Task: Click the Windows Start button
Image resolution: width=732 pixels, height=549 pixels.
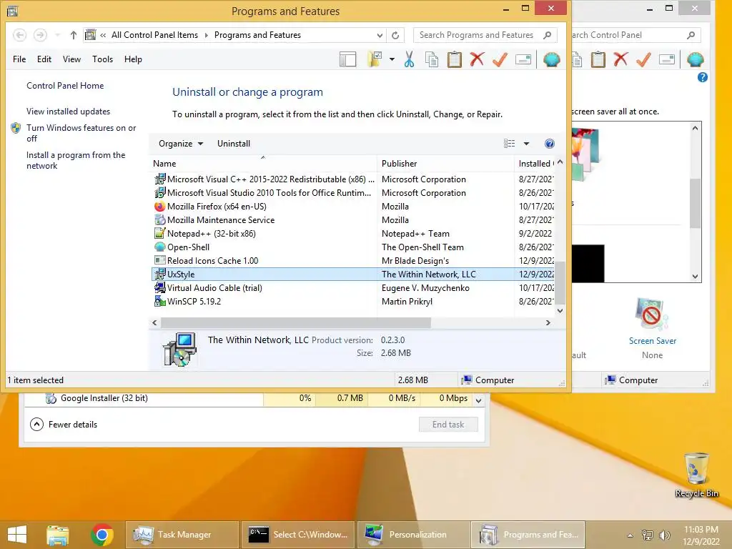Action: [17, 535]
